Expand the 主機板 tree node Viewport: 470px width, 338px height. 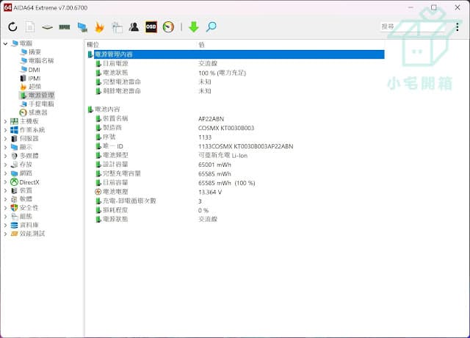pyautogui.click(x=5, y=121)
